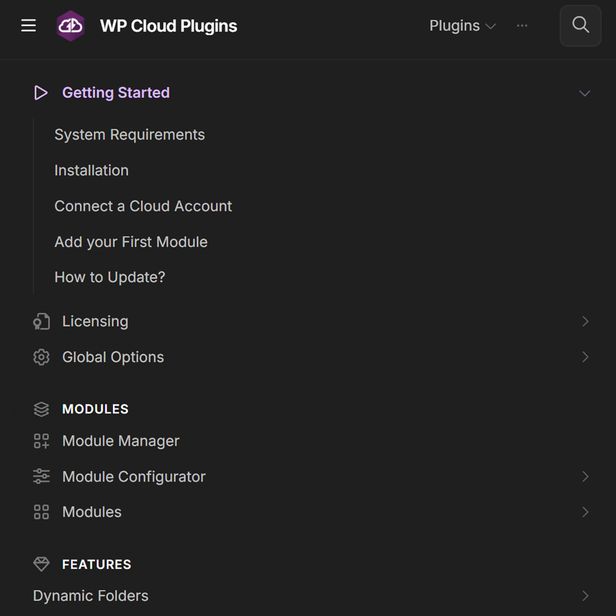The image size is (616, 616).
Task: Click the Module Configurator sliders icon
Action: point(41,477)
